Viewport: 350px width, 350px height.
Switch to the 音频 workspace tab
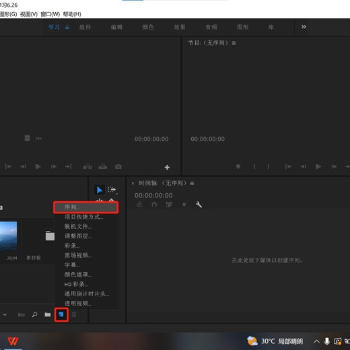coord(211,28)
